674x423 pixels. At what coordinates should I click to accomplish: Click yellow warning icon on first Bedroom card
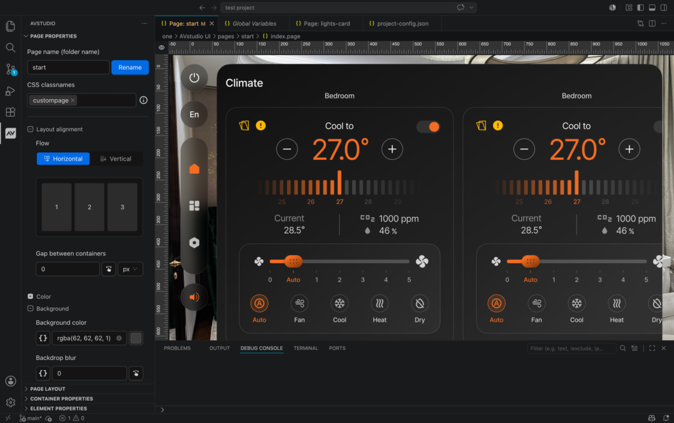coord(261,126)
